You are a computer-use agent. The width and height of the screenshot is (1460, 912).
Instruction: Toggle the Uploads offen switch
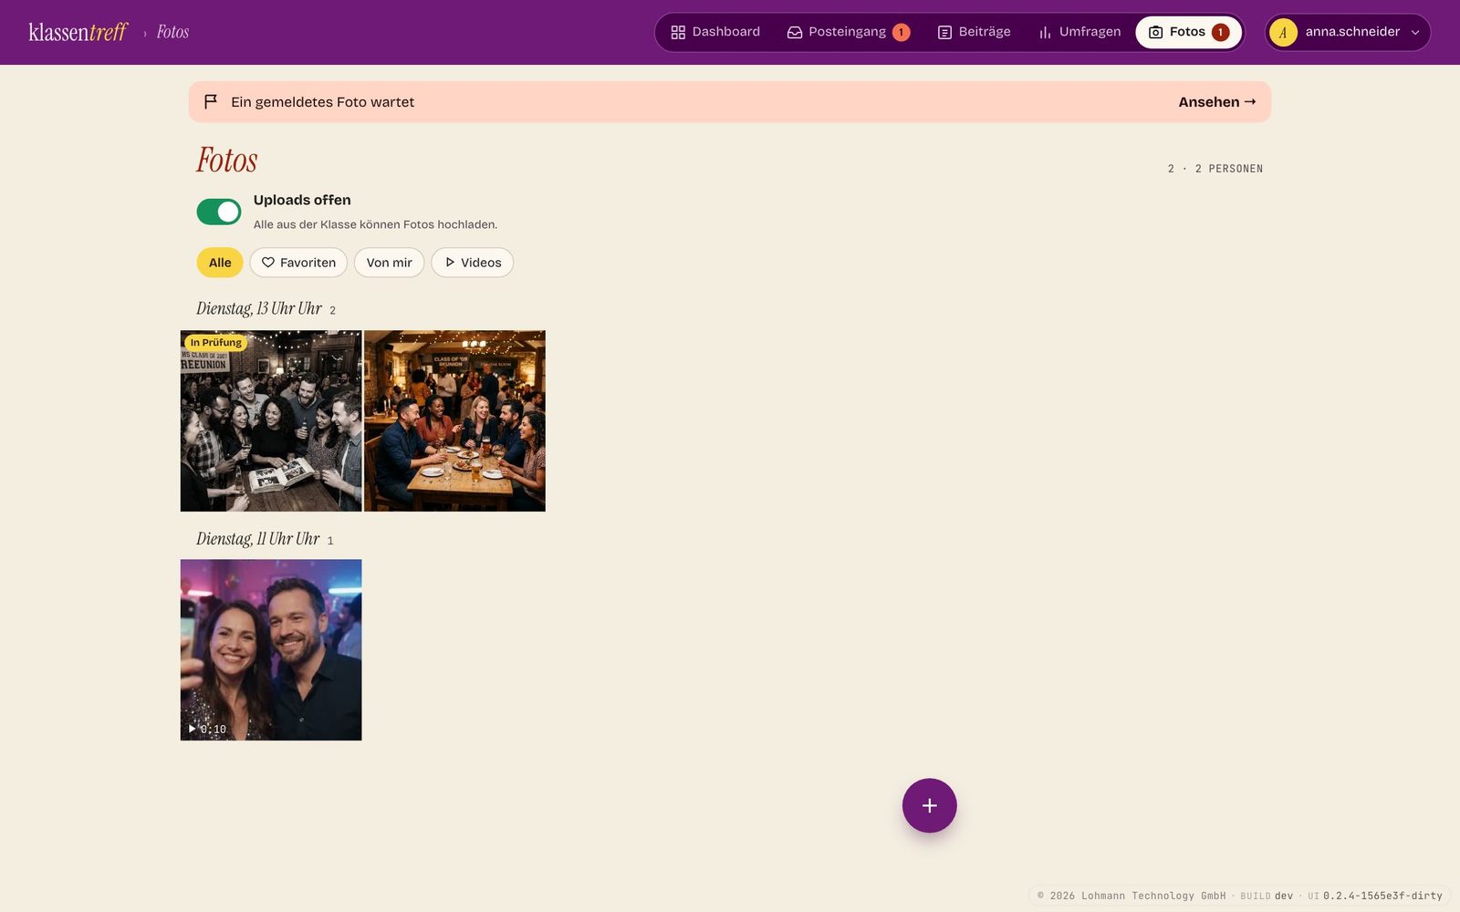pos(219,212)
